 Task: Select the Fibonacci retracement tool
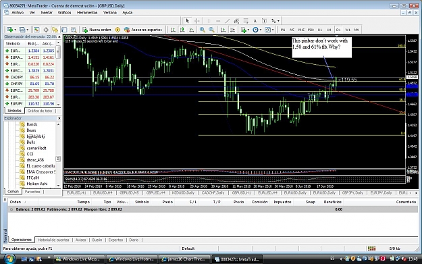[x=246, y=21]
